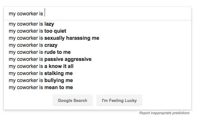197x117 pixels.
Task: Choose the "rude to me" suggestion
Action: point(98,52)
